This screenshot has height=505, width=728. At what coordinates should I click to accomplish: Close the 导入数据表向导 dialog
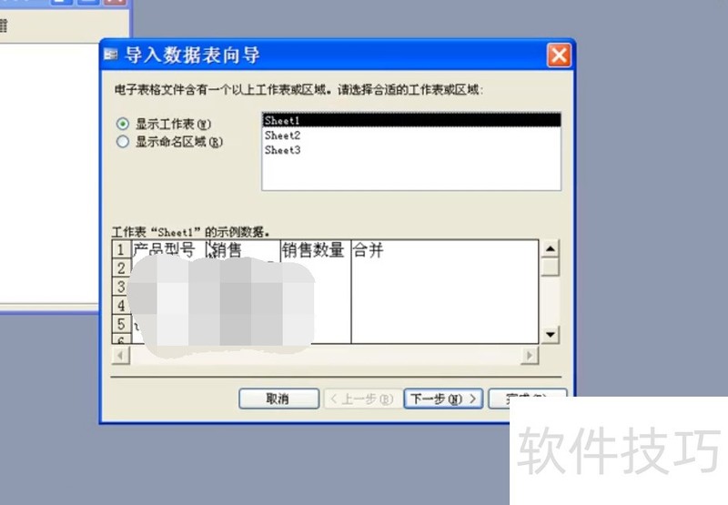point(559,56)
